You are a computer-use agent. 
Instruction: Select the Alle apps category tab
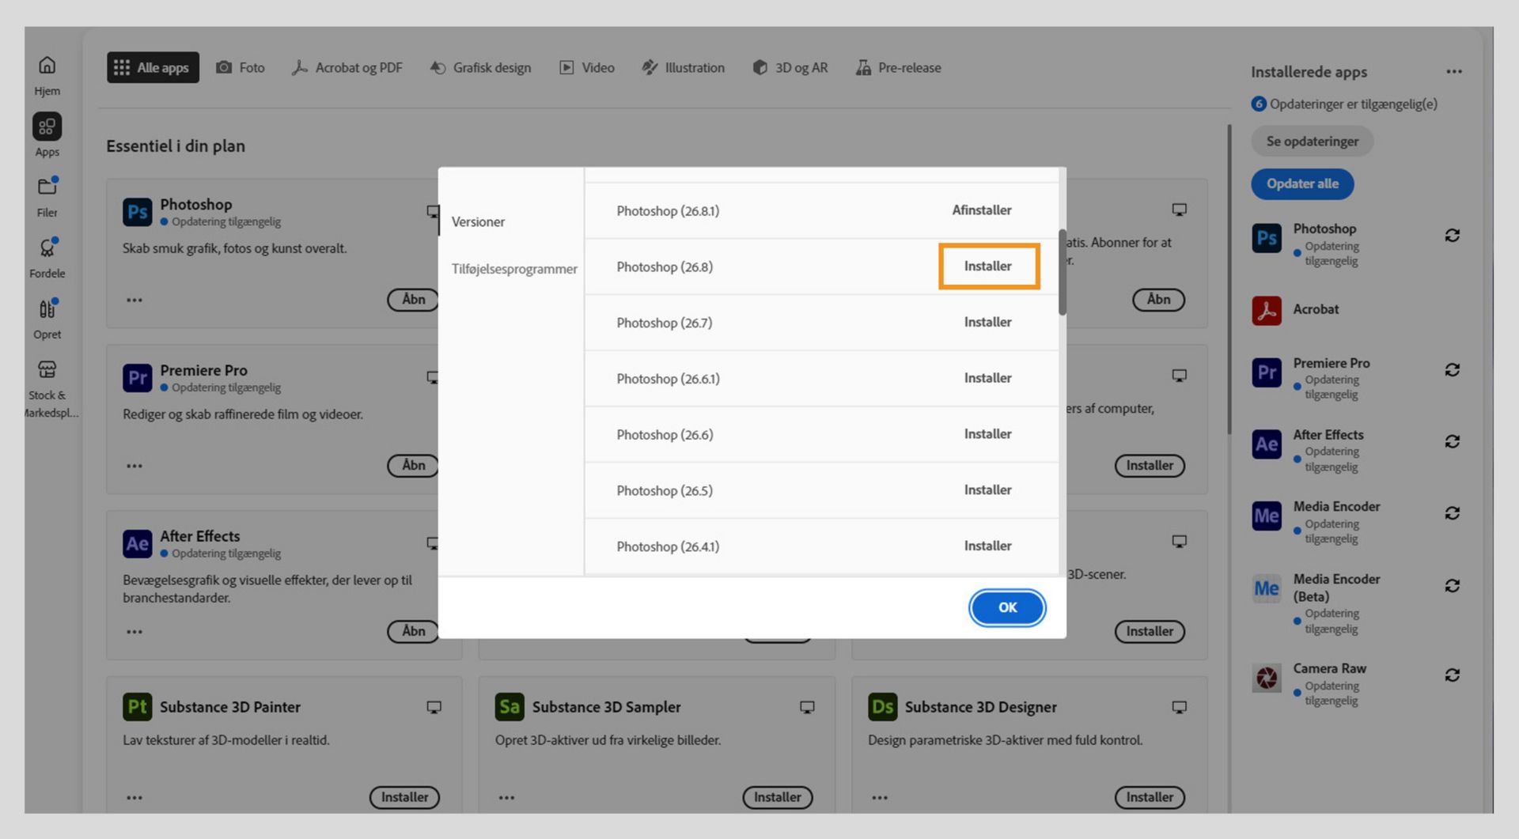coord(153,68)
